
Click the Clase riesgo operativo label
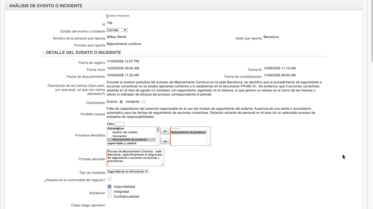pyautogui.click(x=88, y=205)
